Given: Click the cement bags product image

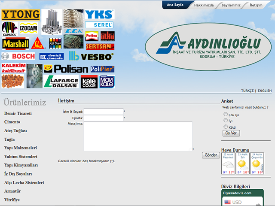Looking at the screenshot, I should coord(73,18).
